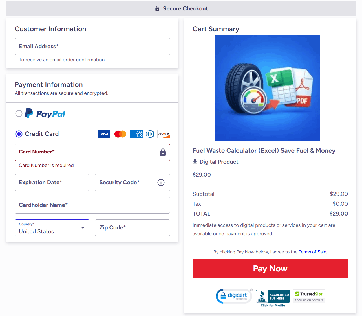Click the Mastercard icon
362x316 pixels.
(120, 134)
